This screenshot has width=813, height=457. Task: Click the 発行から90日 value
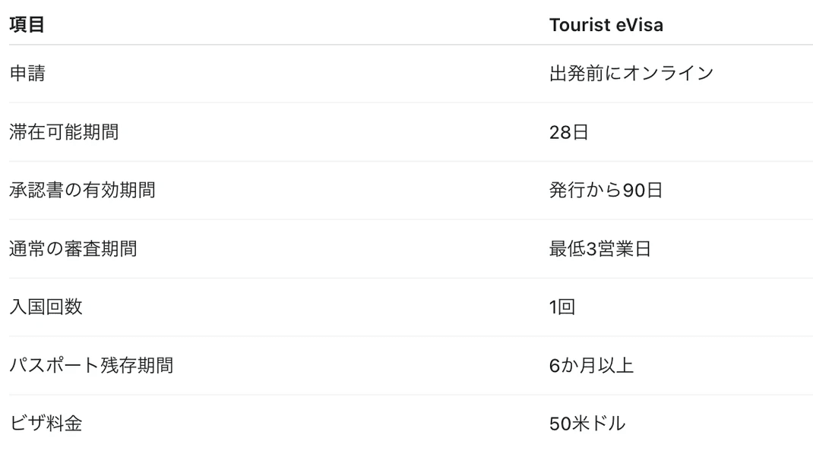606,190
